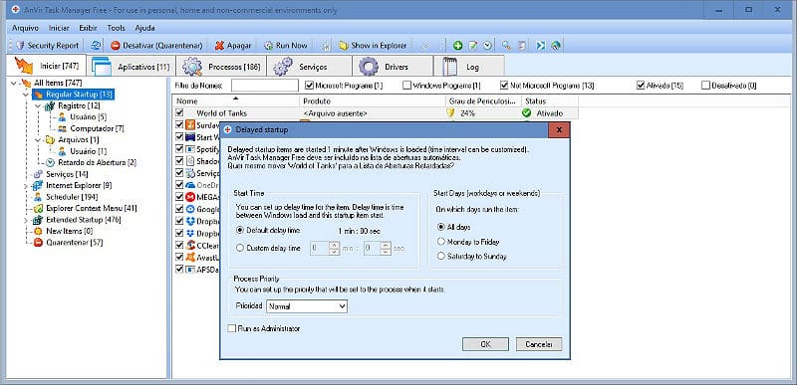
Task: Select Explorer Context Menu [41] node
Action: point(91,209)
